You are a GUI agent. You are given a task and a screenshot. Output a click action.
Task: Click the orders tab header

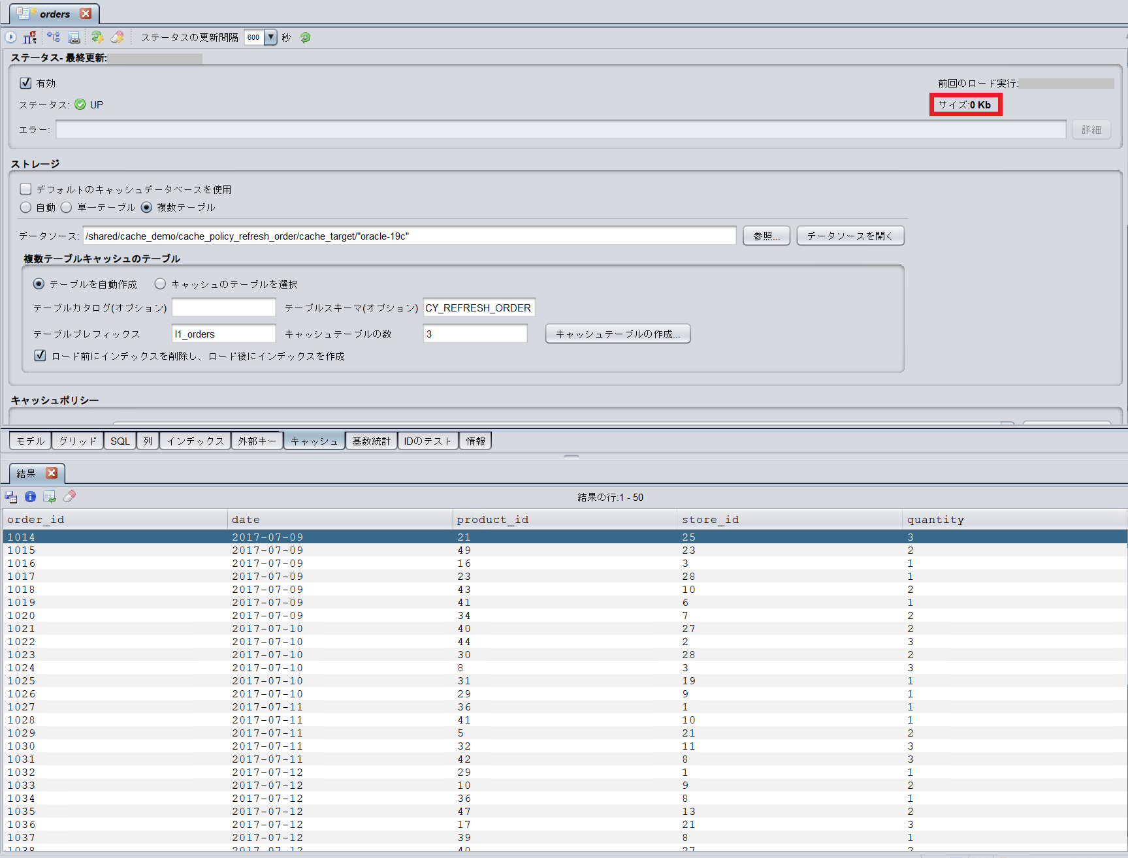point(55,14)
